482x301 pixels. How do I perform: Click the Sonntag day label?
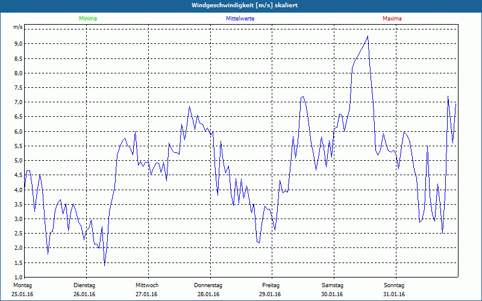(x=394, y=285)
